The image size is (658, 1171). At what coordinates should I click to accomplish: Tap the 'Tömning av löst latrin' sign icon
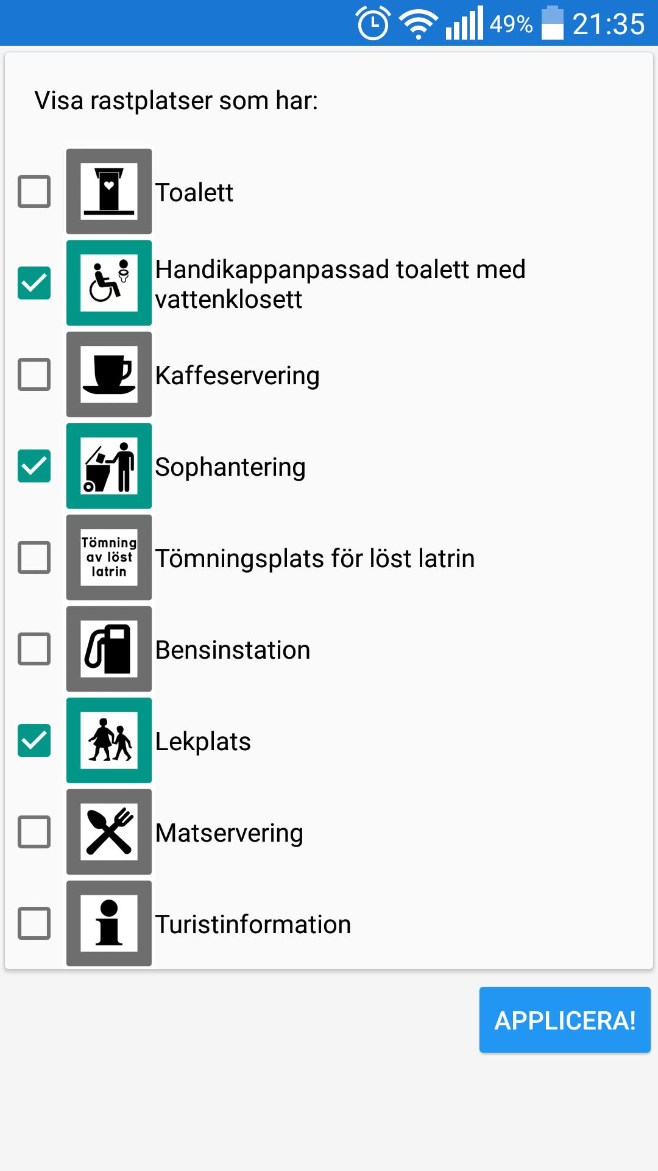click(109, 557)
